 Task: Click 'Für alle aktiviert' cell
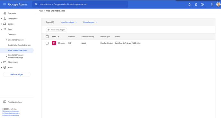(x=107, y=43)
